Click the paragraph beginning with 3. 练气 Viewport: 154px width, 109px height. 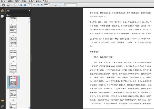(x=121, y=28)
